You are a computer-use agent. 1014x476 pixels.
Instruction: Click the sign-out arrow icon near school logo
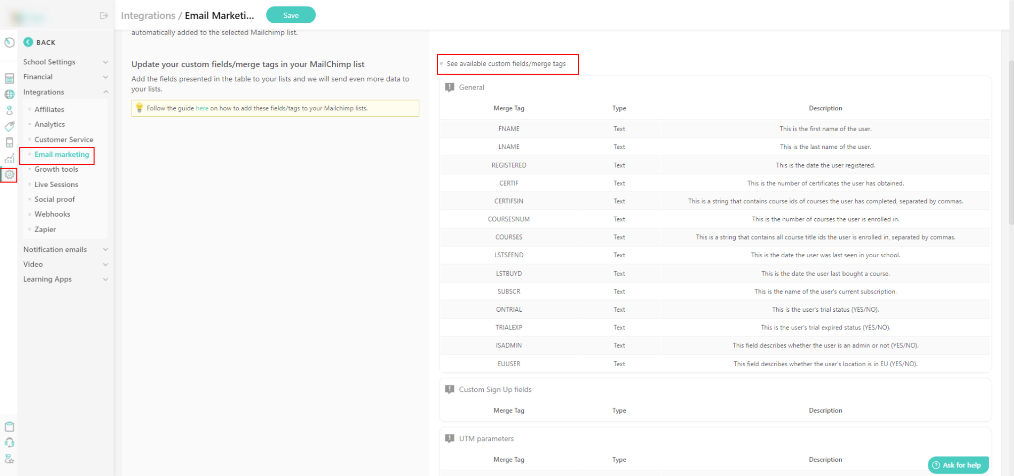tap(103, 15)
